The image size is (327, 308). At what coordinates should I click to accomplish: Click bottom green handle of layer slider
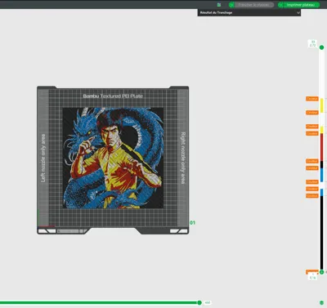coord(321,272)
